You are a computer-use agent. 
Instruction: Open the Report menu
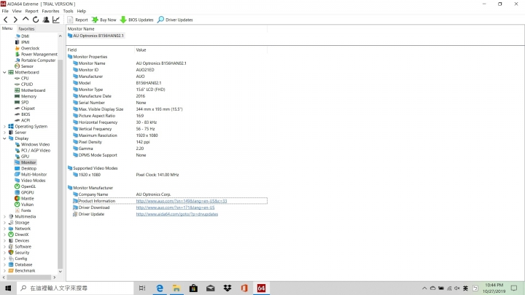click(32, 11)
